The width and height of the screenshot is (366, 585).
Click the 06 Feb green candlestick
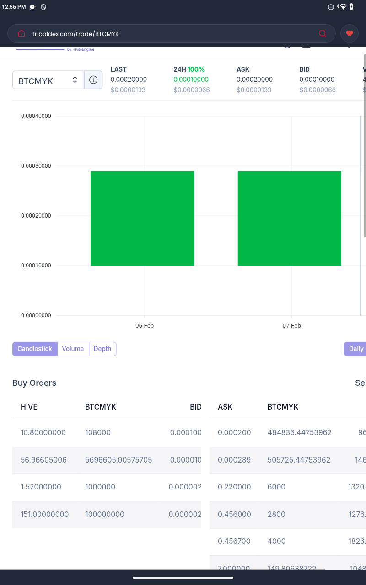pyautogui.click(x=142, y=218)
